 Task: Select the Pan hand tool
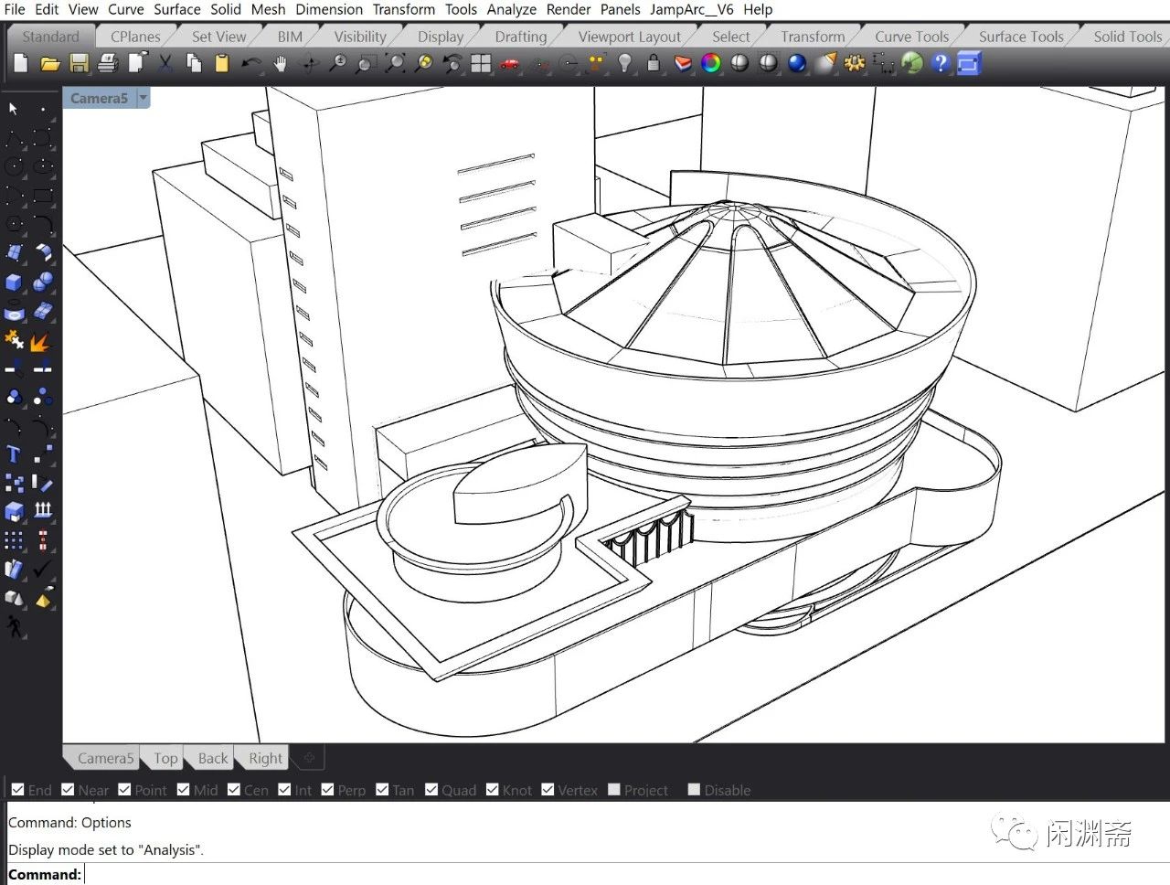(281, 63)
